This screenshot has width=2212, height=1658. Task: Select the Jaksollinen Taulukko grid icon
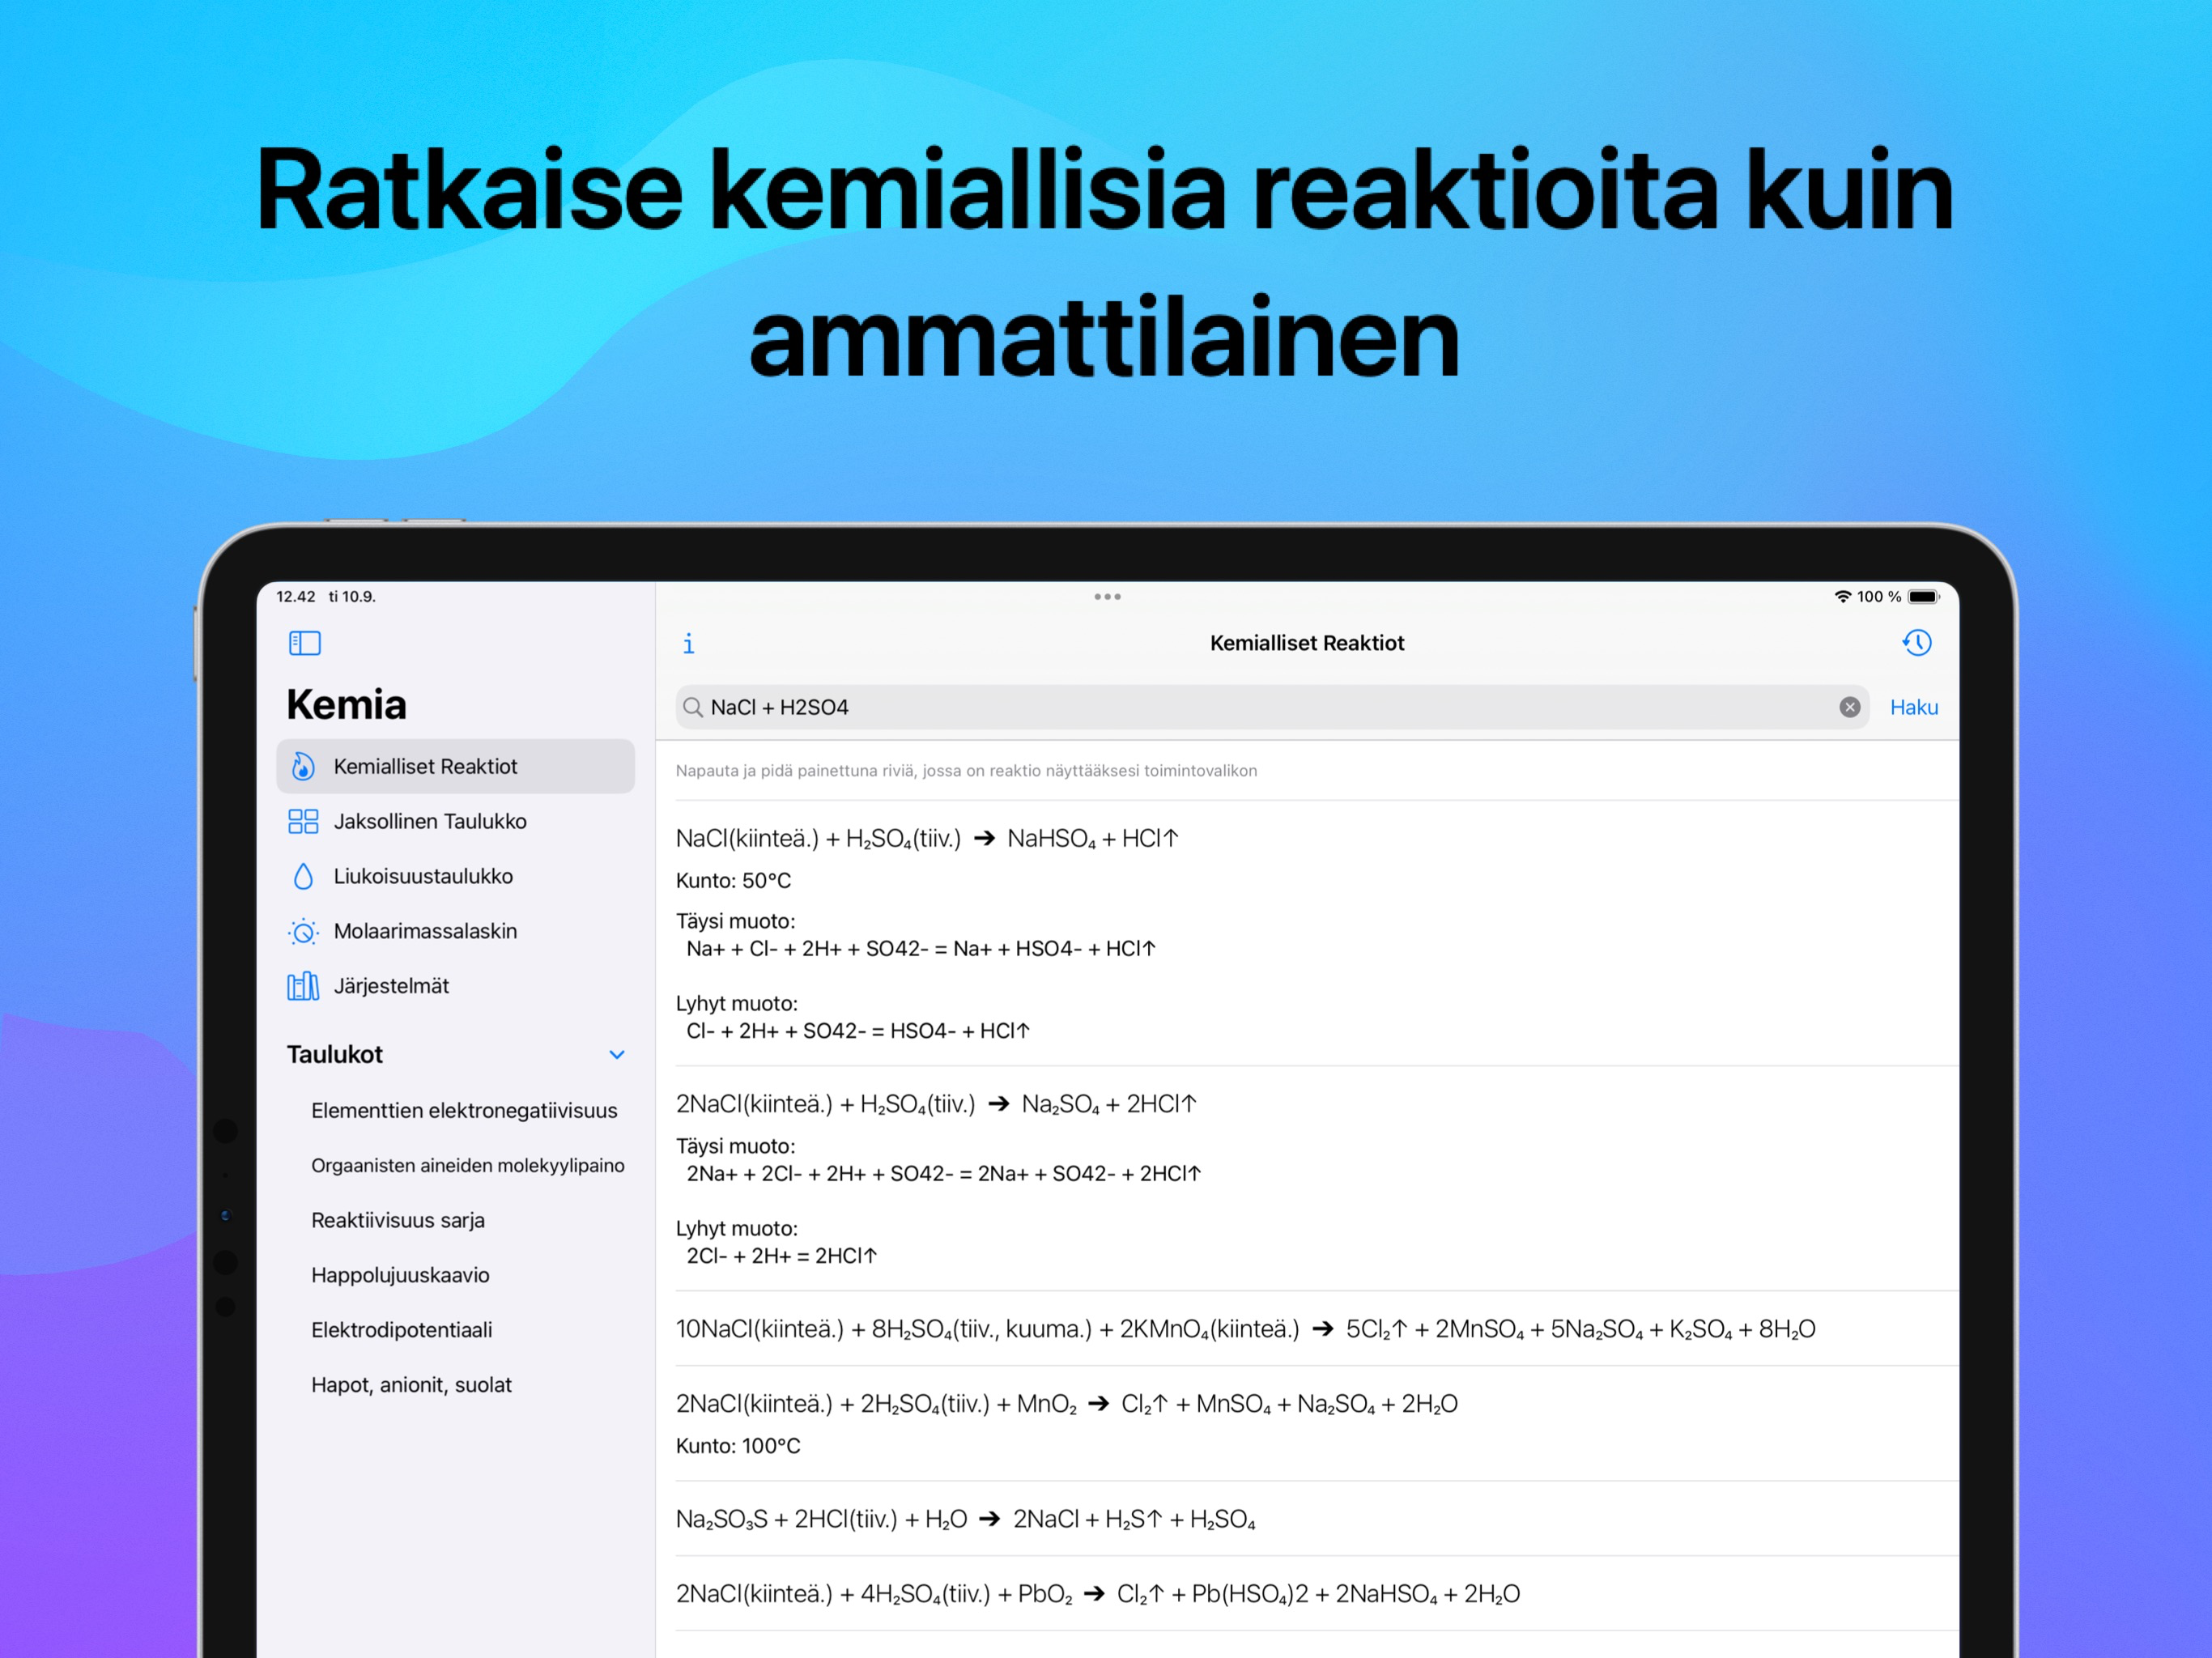click(303, 821)
